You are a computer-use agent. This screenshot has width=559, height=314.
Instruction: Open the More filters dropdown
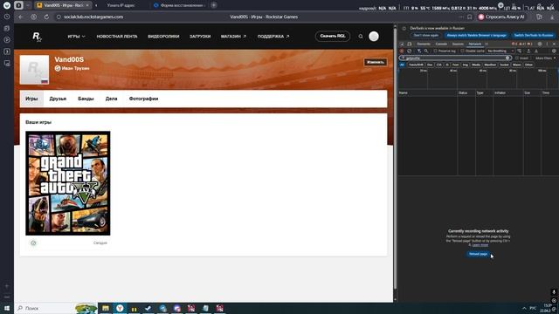point(545,58)
